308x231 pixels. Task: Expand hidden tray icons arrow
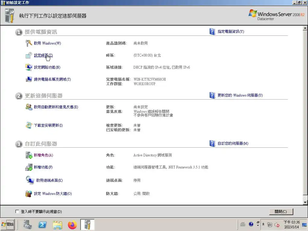coord(263,224)
